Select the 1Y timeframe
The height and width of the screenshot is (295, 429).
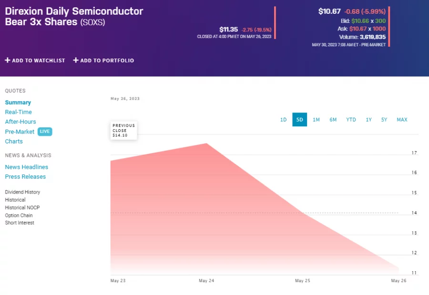point(368,120)
